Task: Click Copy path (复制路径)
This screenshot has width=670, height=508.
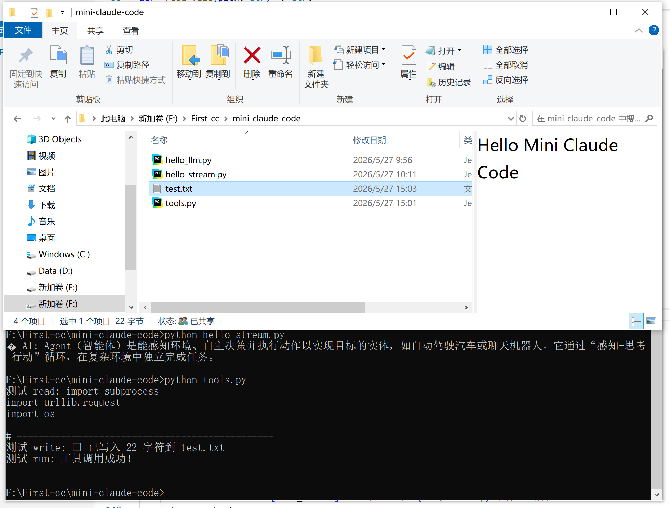Action: click(127, 65)
